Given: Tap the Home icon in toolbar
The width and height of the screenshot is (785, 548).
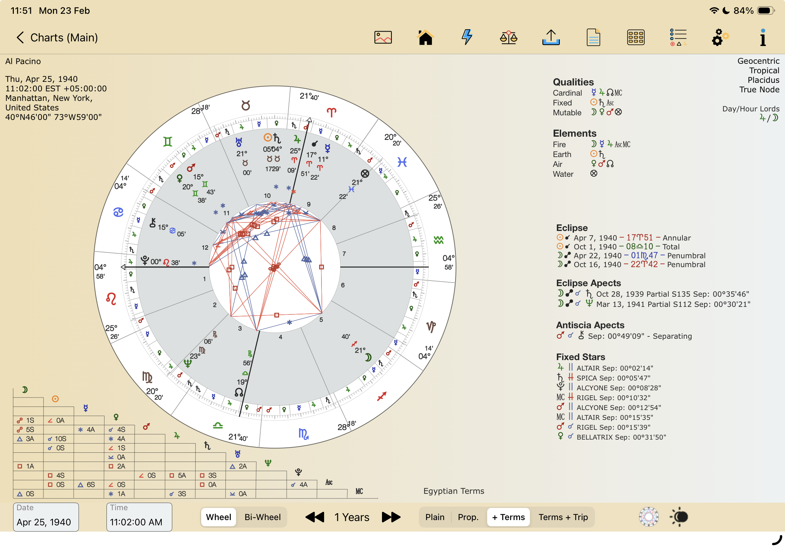Looking at the screenshot, I should 425,37.
